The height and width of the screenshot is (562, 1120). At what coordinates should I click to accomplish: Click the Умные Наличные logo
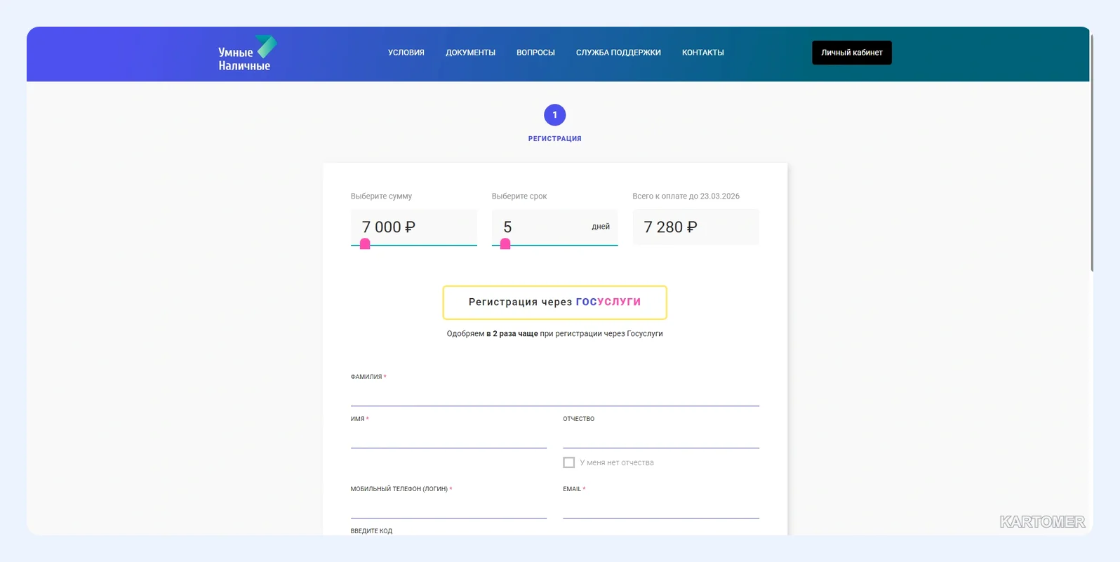[247, 53]
